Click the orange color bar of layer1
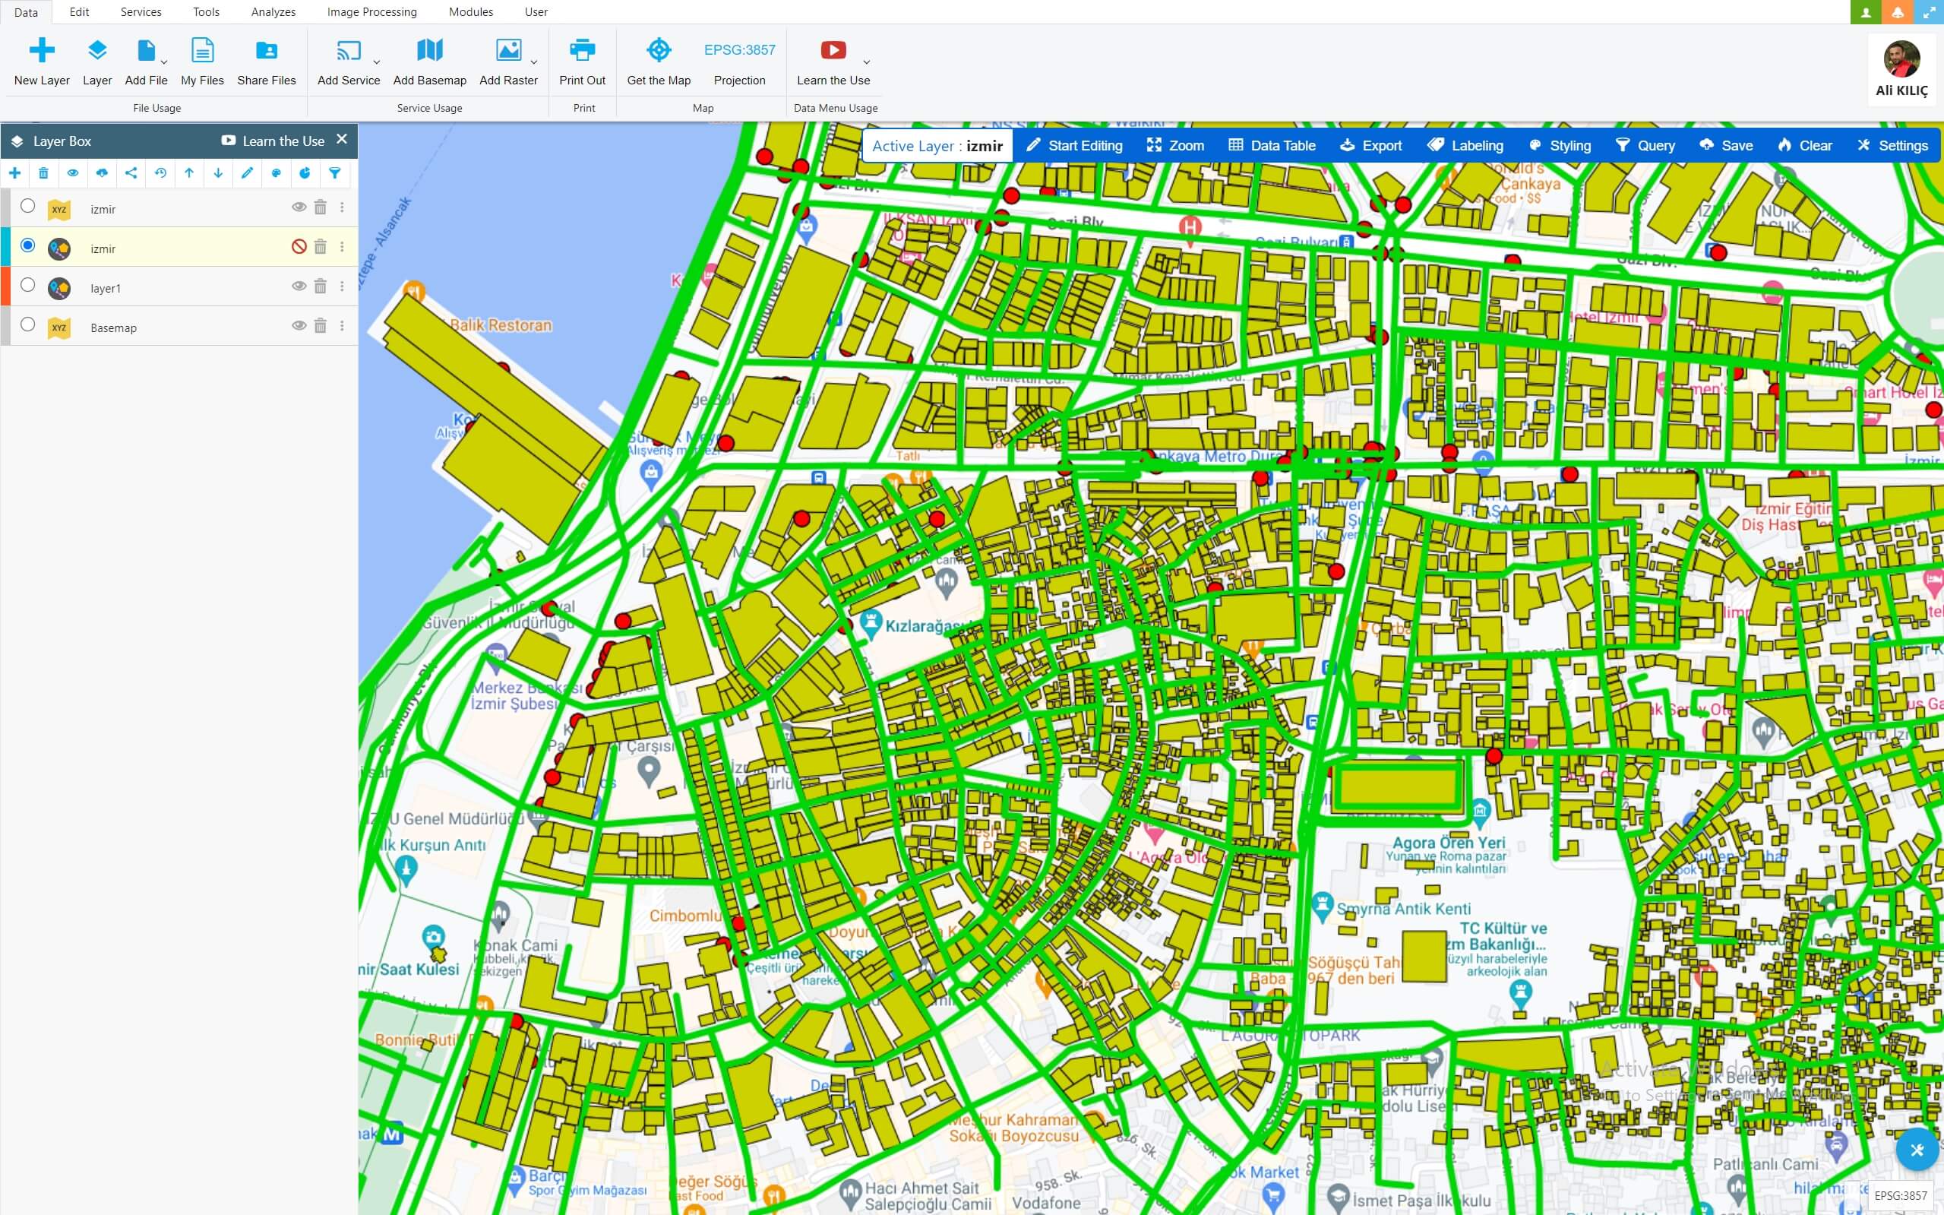Image resolution: width=1944 pixels, height=1215 pixels. pyautogui.click(x=5, y=286)
